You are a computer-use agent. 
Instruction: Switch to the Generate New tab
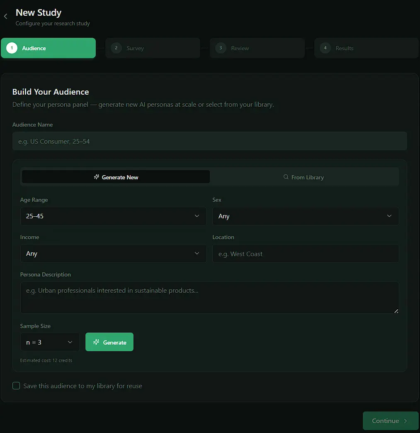pyautogui.click(x=116, y=177)
